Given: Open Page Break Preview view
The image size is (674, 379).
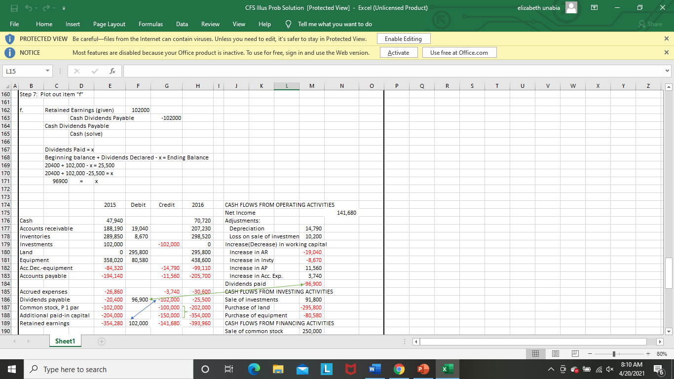Looking at the screenshot, I should click(575, 353).
